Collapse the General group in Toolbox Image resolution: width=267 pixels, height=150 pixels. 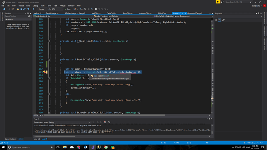point(6,20)
